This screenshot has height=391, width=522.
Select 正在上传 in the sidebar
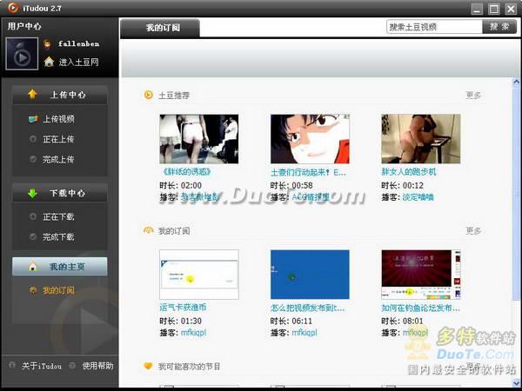coord(58,139)
